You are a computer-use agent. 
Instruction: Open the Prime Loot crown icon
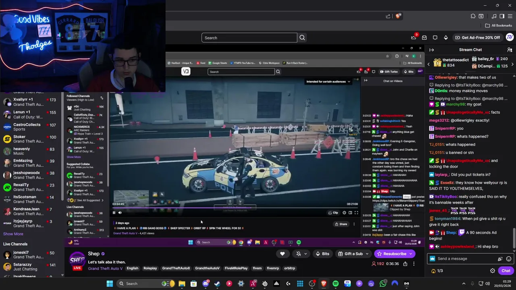[x=414, y=37]
